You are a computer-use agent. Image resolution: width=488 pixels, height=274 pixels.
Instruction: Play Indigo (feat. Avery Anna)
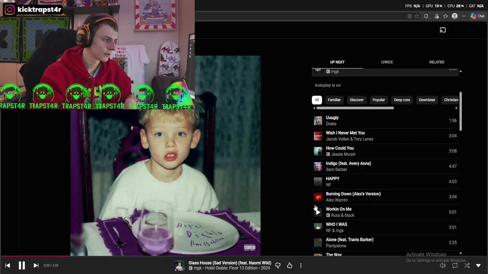[385, 166]
